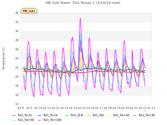Click the orange Tul1_Ts0 legend swatch
Viewport: 167px width, 125px height.
click(88, 115)
